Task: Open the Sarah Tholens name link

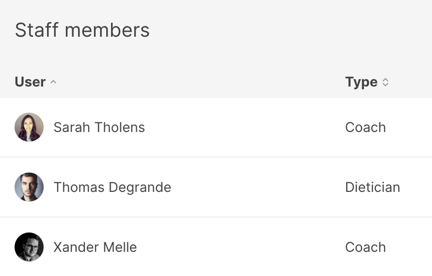Action: (99, 127)
